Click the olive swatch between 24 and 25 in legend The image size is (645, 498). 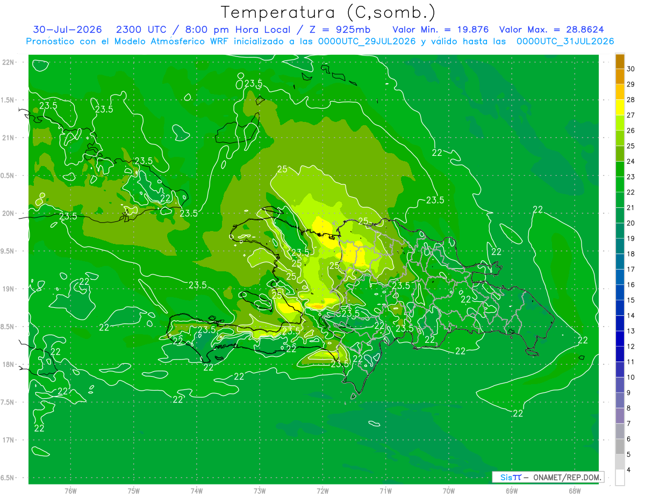point(620,154)
